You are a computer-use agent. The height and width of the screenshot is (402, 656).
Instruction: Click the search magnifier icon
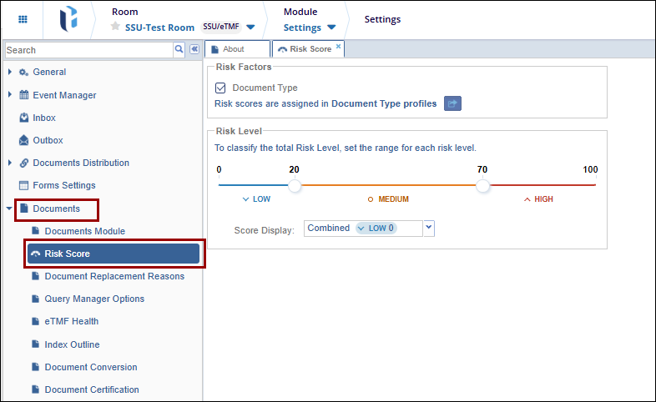click(x=179, y=50)
